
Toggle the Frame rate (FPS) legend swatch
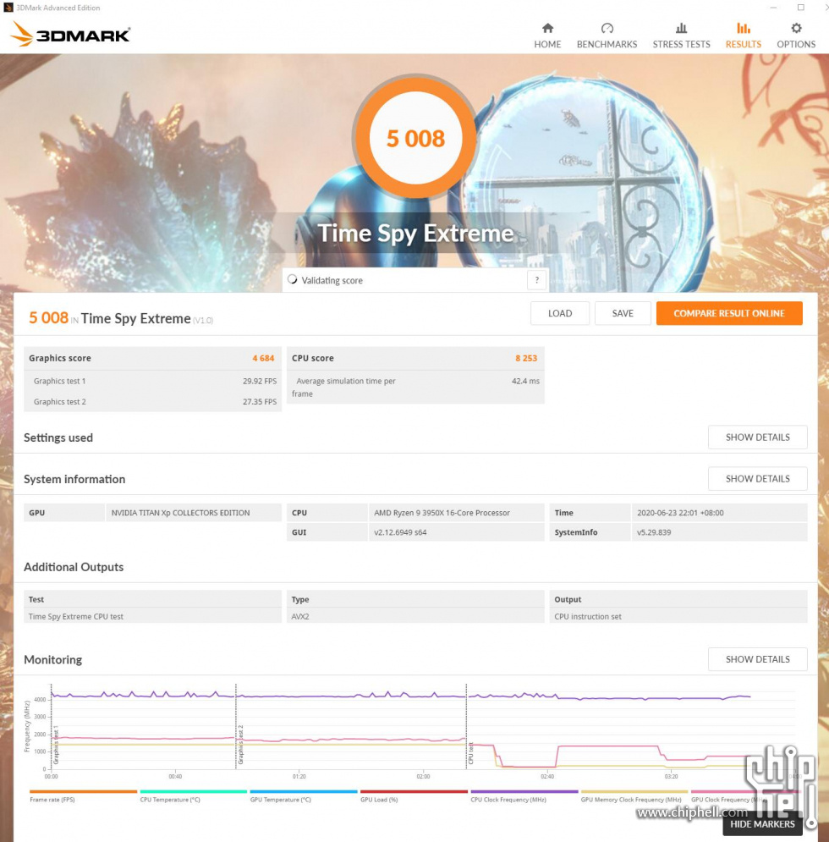83,791
